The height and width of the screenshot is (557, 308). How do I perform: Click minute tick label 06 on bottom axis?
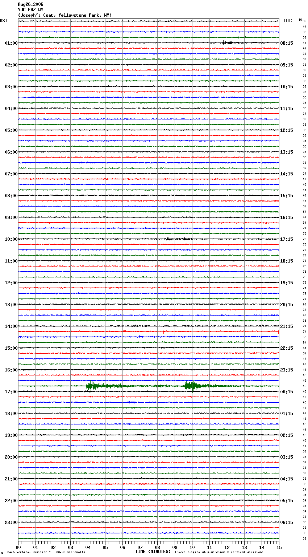pyautogui.click(x=122, y=547)
